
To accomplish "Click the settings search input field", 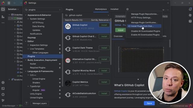I will (43, 10).
